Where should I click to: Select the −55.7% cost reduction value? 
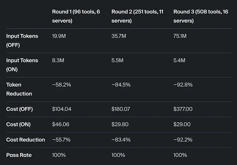61,140
